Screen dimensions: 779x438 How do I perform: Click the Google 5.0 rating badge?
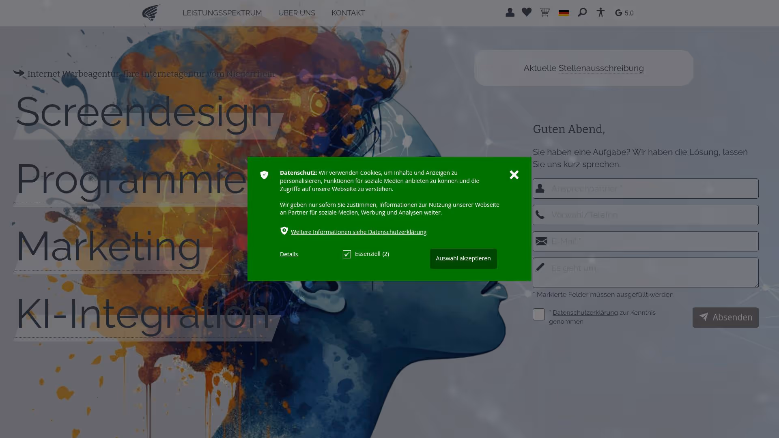pos(624,13)
